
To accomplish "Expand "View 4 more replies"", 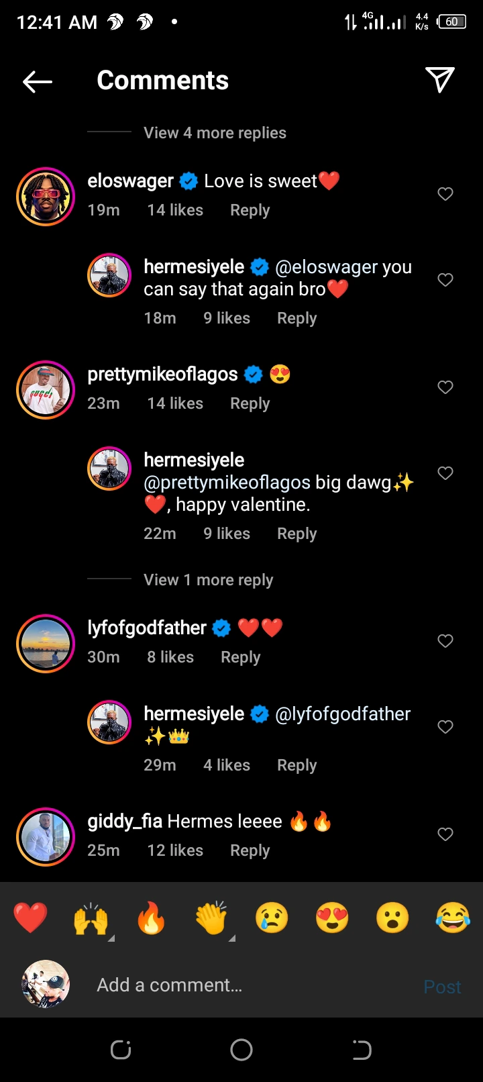I will click(x=215, y=133).
